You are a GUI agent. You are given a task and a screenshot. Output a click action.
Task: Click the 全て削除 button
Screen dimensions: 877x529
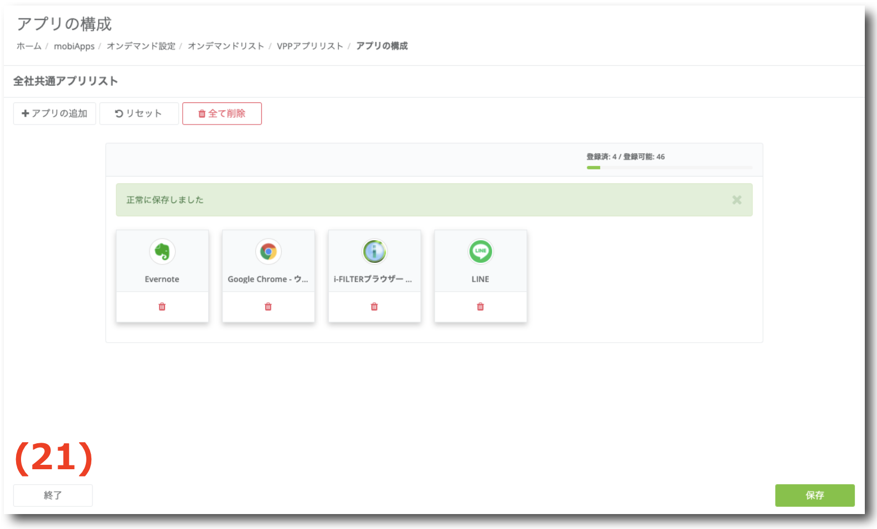point(222,113)
